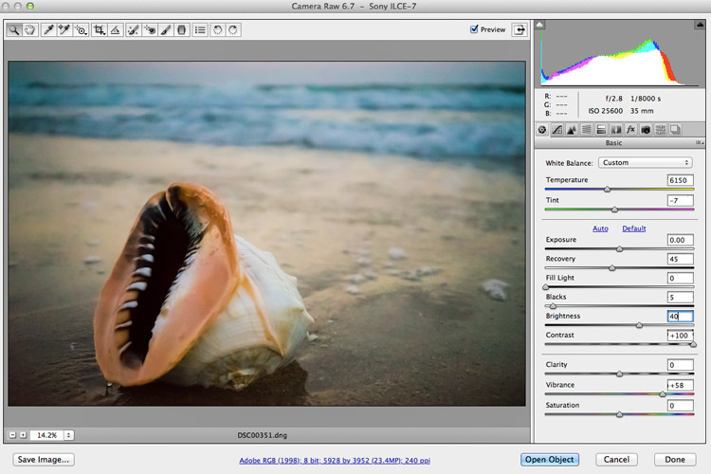Select the Color Sampler tool
Screen dimensions: 711x474
(64, 30)
